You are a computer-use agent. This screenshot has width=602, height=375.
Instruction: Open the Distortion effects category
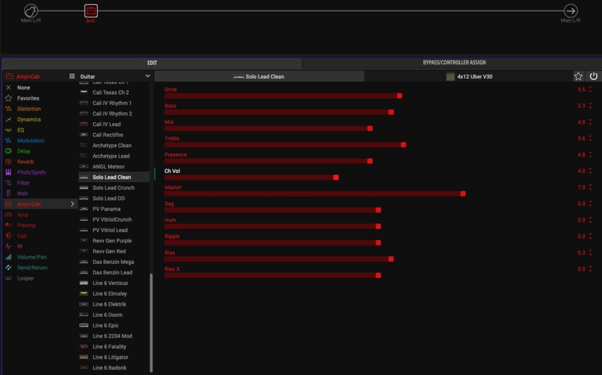29,109
